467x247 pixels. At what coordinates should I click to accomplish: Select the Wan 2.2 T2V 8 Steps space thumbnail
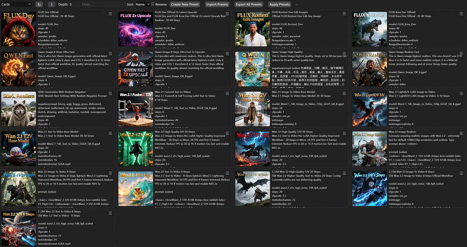tap(19, 229)
